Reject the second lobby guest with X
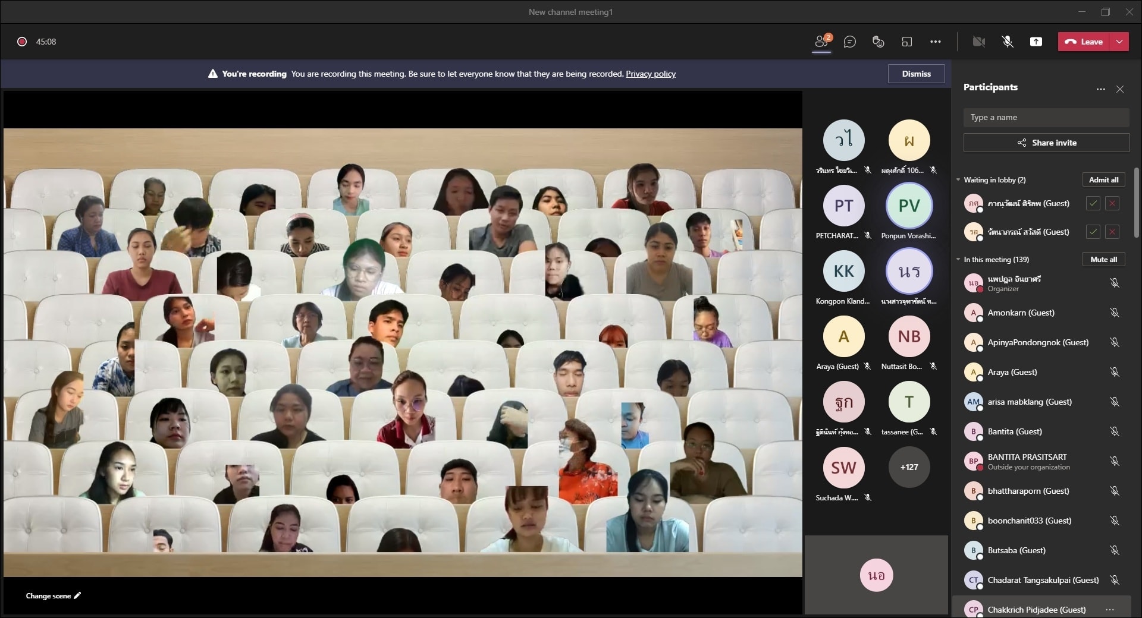 pyautogui.click(x=1112, y=232)
